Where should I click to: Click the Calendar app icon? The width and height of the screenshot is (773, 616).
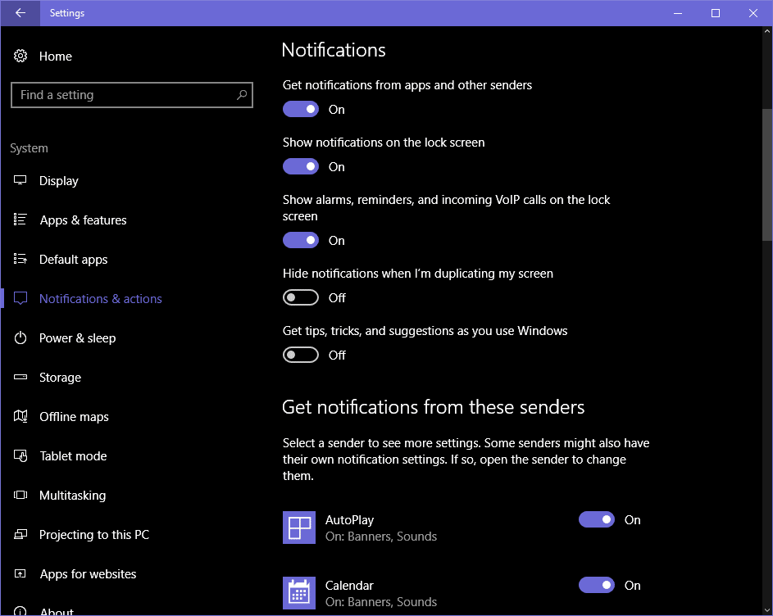tap(299, 591)
